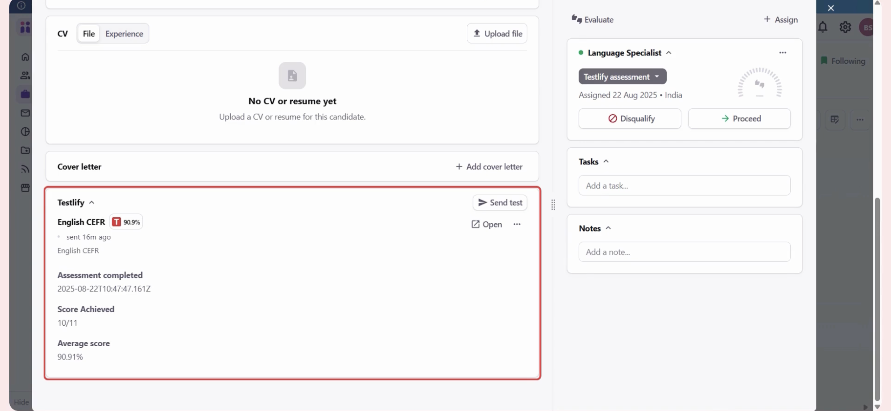The width and height of the screenshot is (891, 411).
Task: Open the candidates people icon in sidebar
Action: pos(25,75)
